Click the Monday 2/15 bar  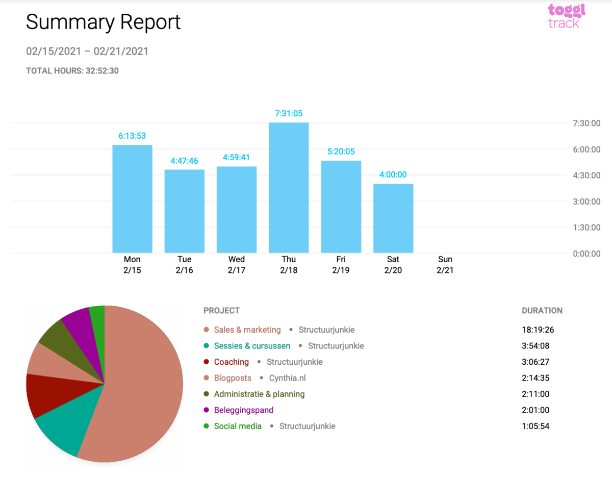pyautogui.click(x=132, y=199)
